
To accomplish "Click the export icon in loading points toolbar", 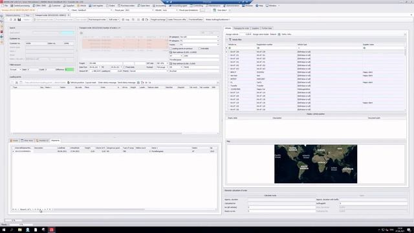I will 142,83.
